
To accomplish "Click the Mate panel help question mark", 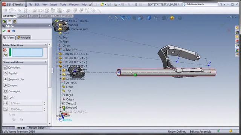I will tap(49, 26).
